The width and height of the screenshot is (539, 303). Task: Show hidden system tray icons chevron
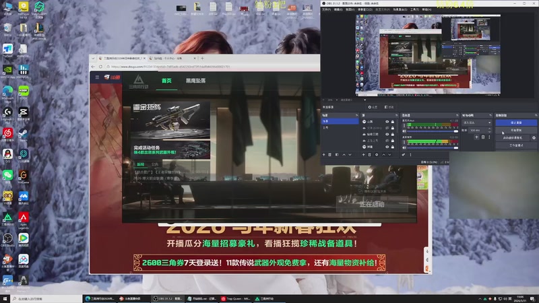(480, 299)
